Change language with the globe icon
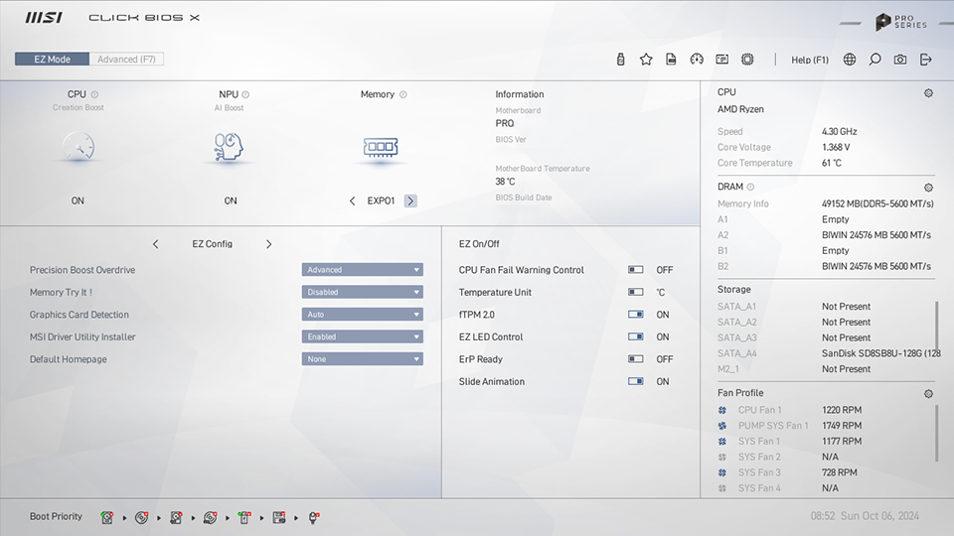 850,60
